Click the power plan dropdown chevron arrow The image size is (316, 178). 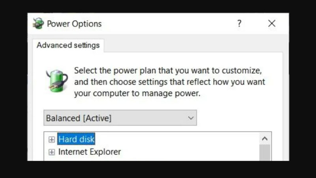click(x=191, y=118)
